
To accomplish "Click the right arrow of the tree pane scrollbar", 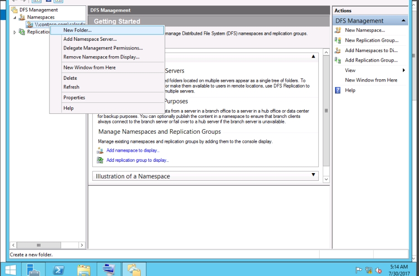I will 82,245.
